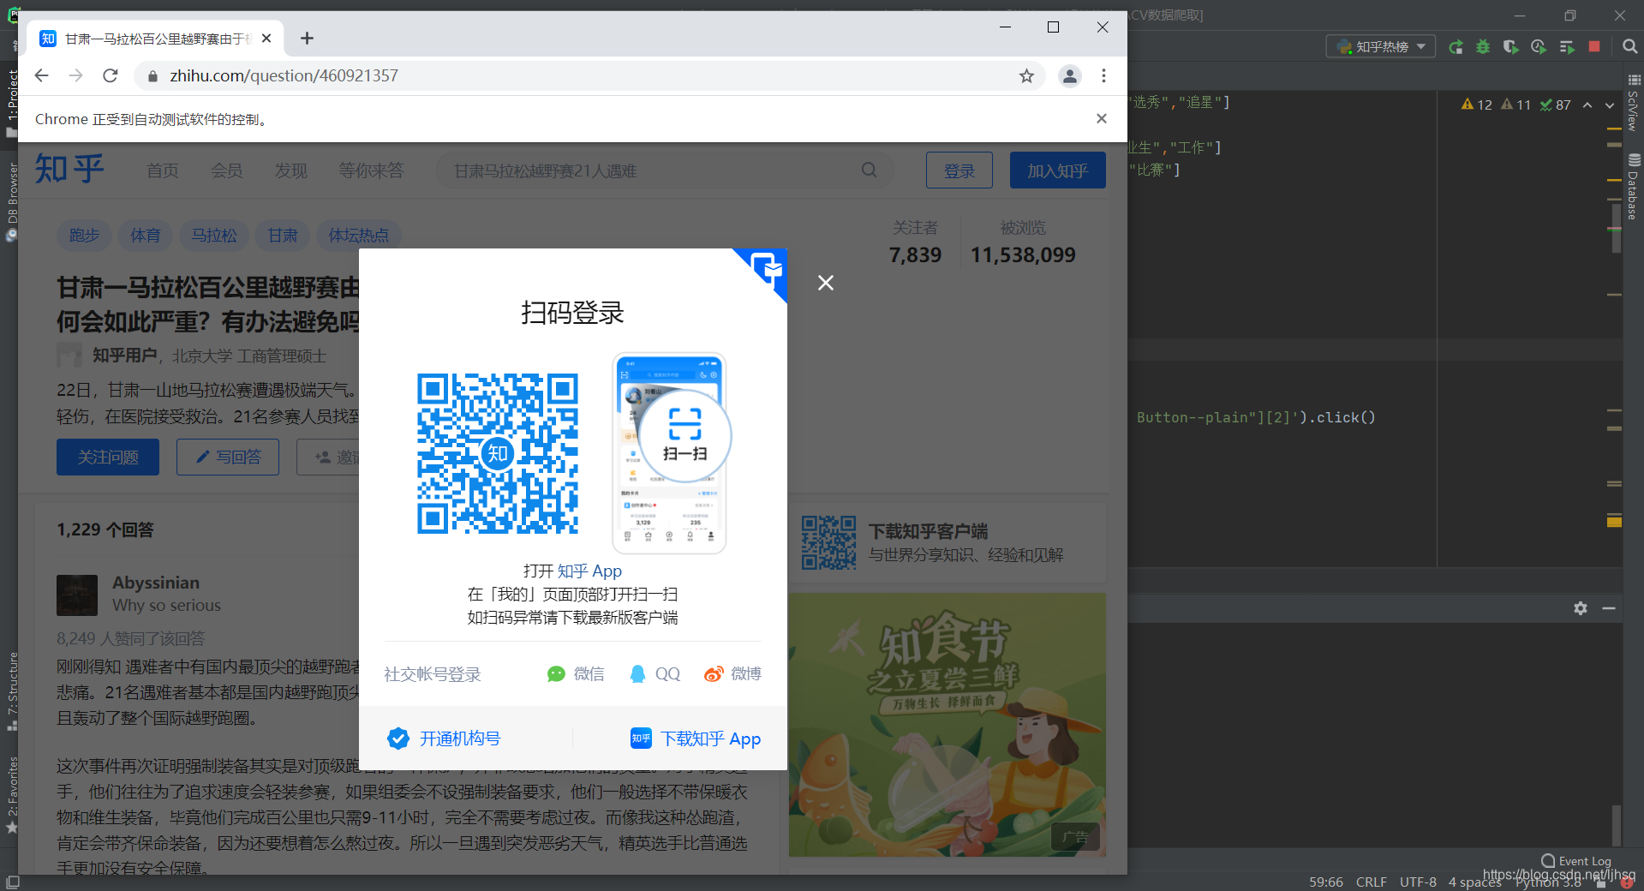Stop the running script in PyCharm

[1594, 46]
